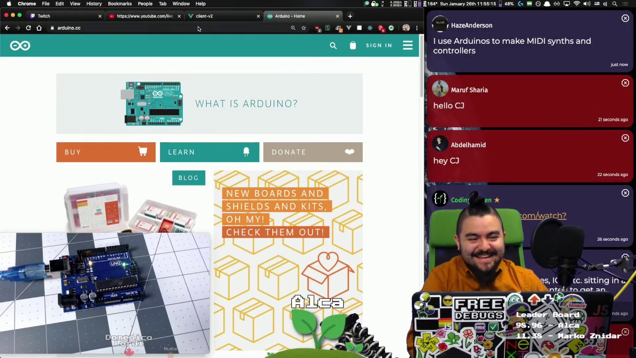Viewport: 636px width, 358px height.
Task: Click Arduino Uno board image in banner
Action: click(x=153, y=103)
